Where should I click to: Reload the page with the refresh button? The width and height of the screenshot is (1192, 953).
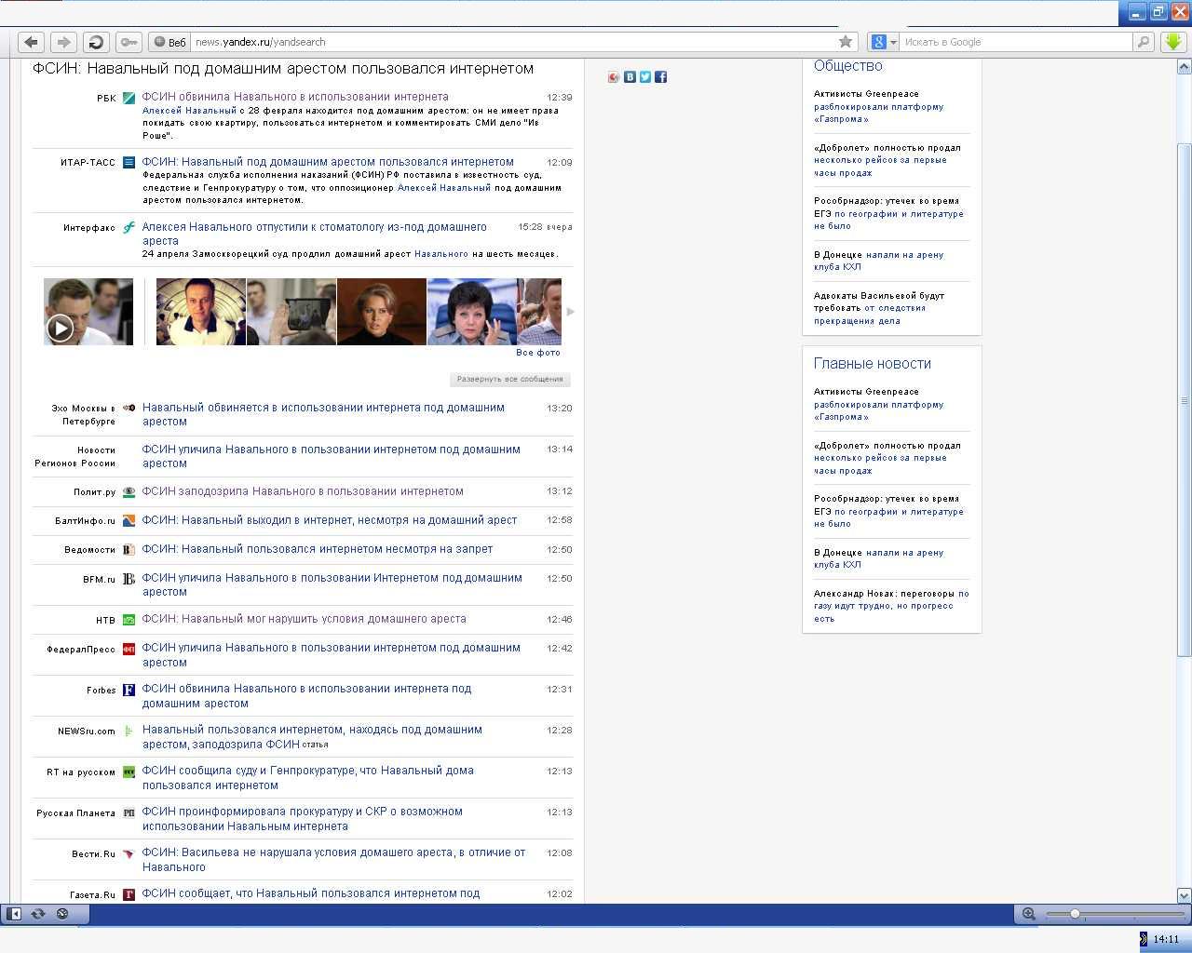tap(95, 42)
